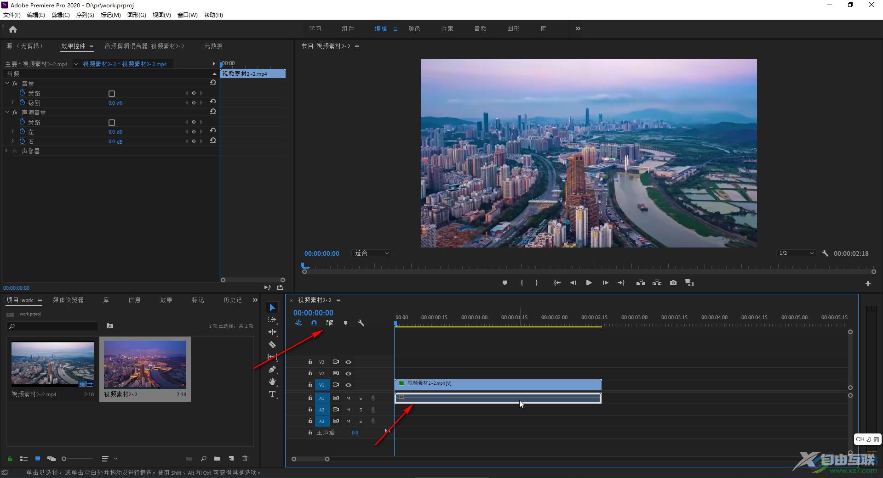This screenshot has width=883, height=478.
Task: Add marker in the timeline panel
Action: pyautogui.click(x=345, y=323)
